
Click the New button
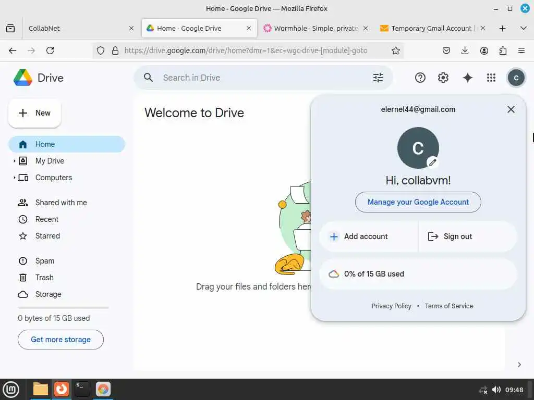pyautogui.click(x=35, y=113)
